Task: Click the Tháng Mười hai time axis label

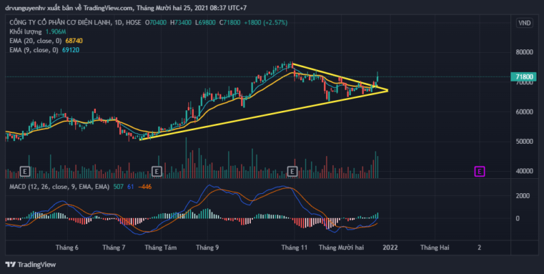Action: 341,248
